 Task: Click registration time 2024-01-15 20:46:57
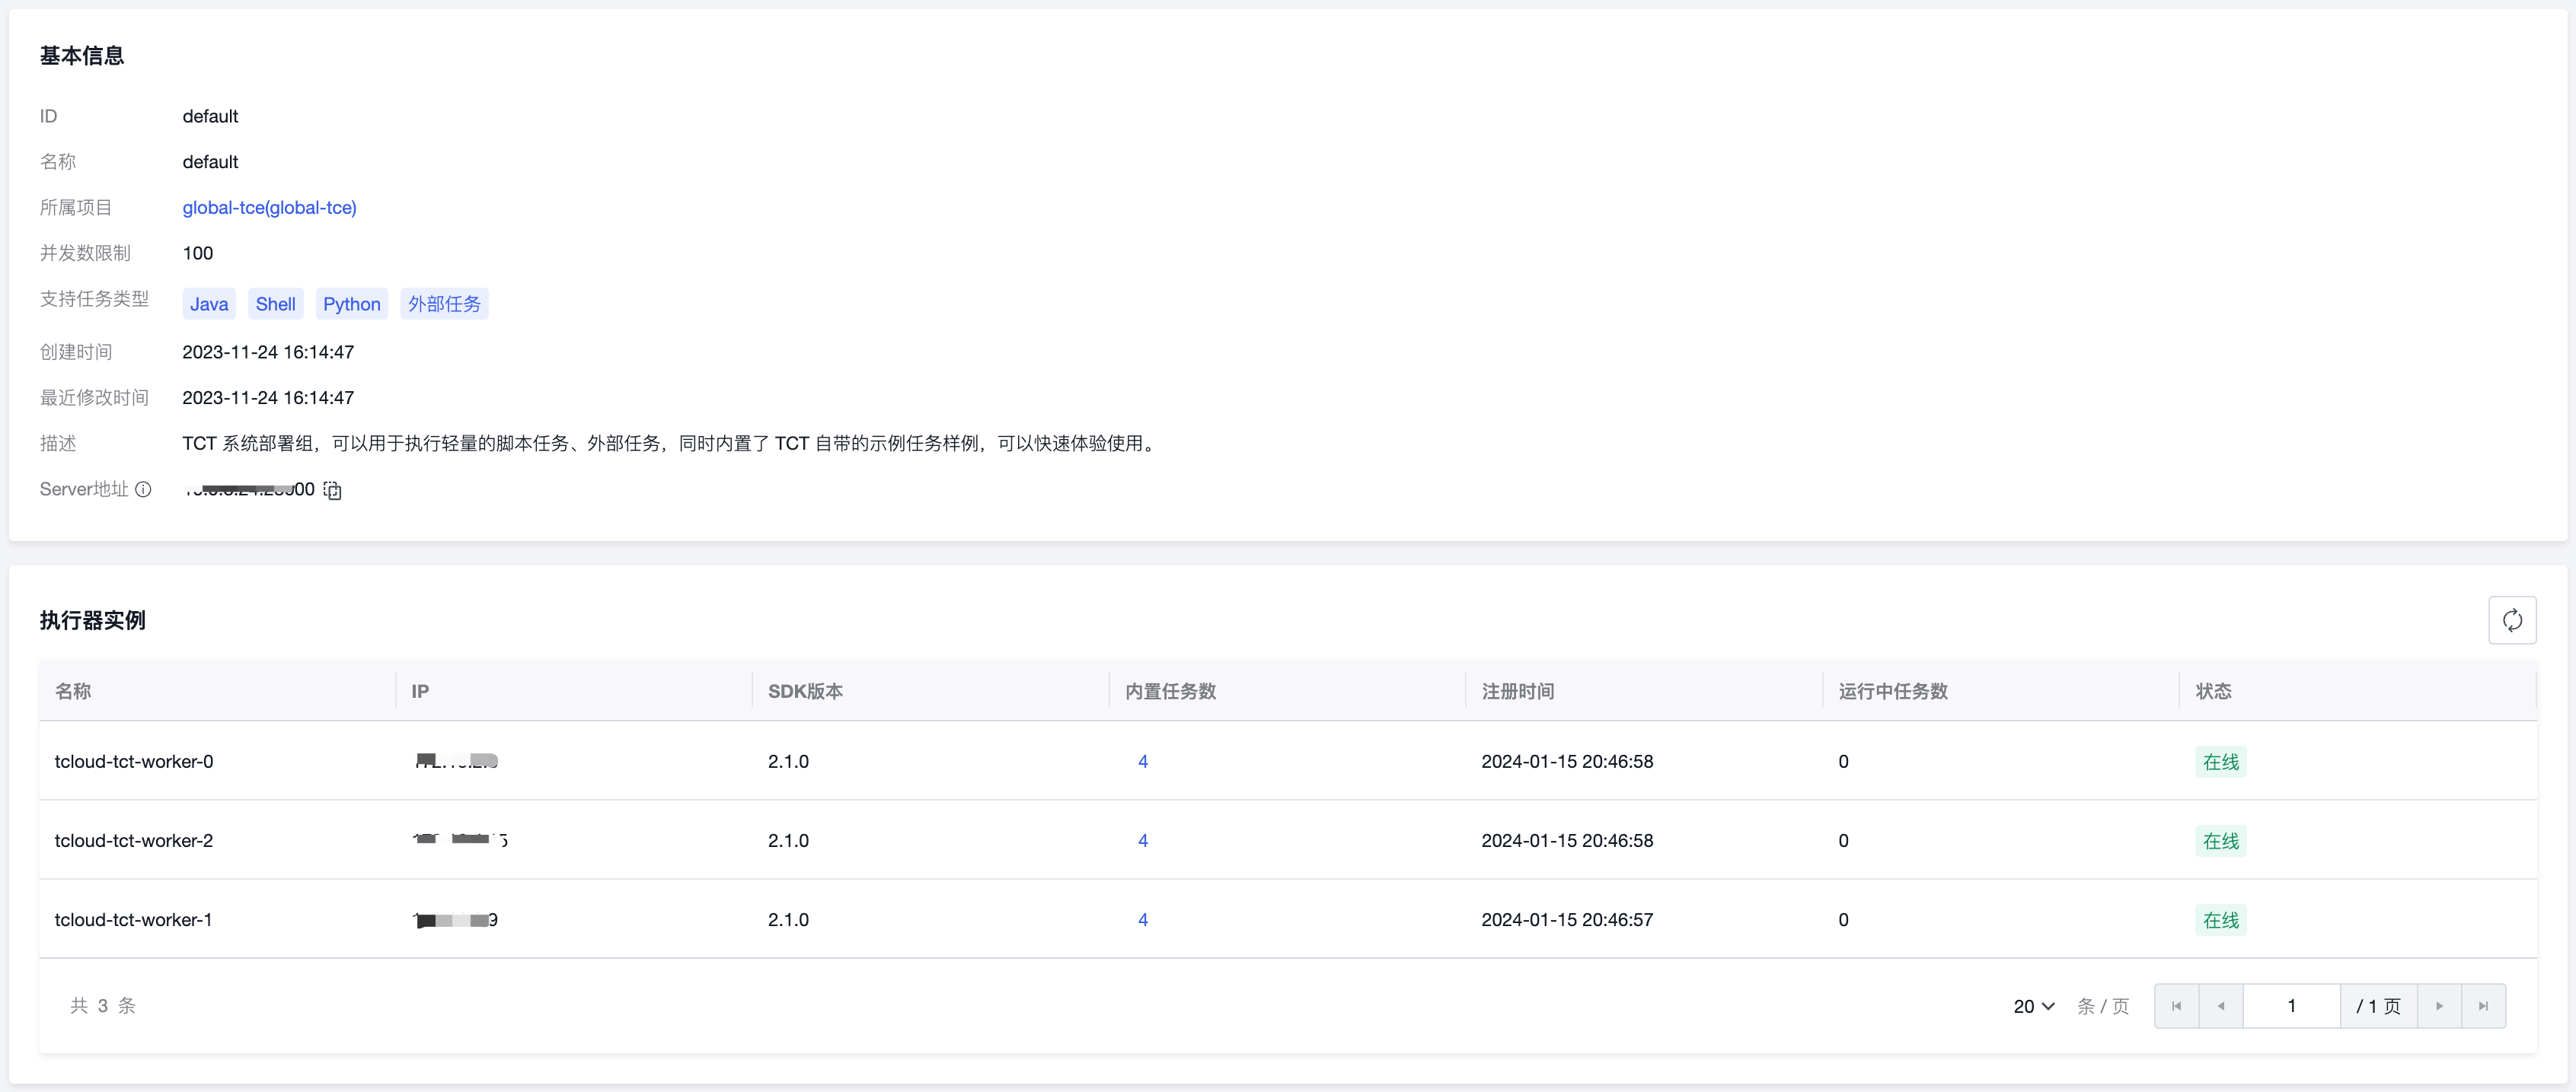pyautogui.click(x=1567, y=919)
